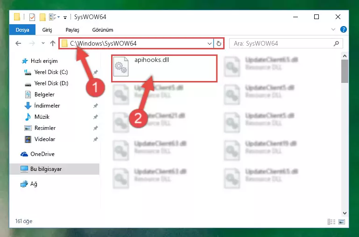The height and width of the screenshot is (237, 359).
Task: Go forward with the right arrow
Action: pos(32,43)
